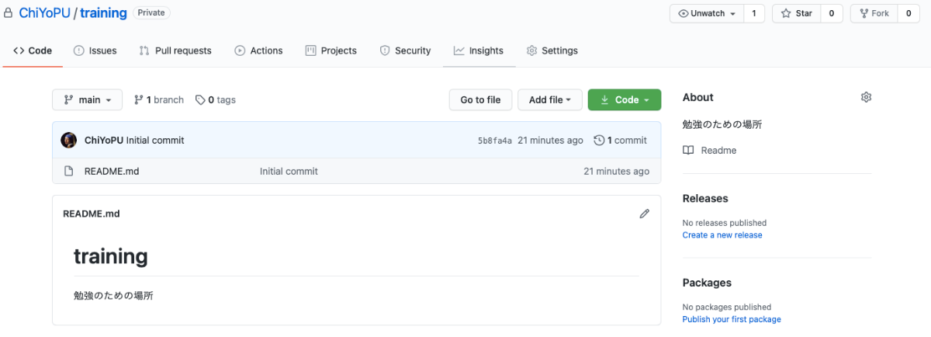931x337 pixels.
Task: Open the README.md file in file list
Action: pyautogui.click(x=112, y=171)
